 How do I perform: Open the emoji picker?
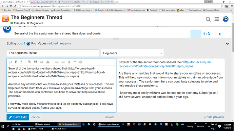pyautogui.click(x=80, y=62)
